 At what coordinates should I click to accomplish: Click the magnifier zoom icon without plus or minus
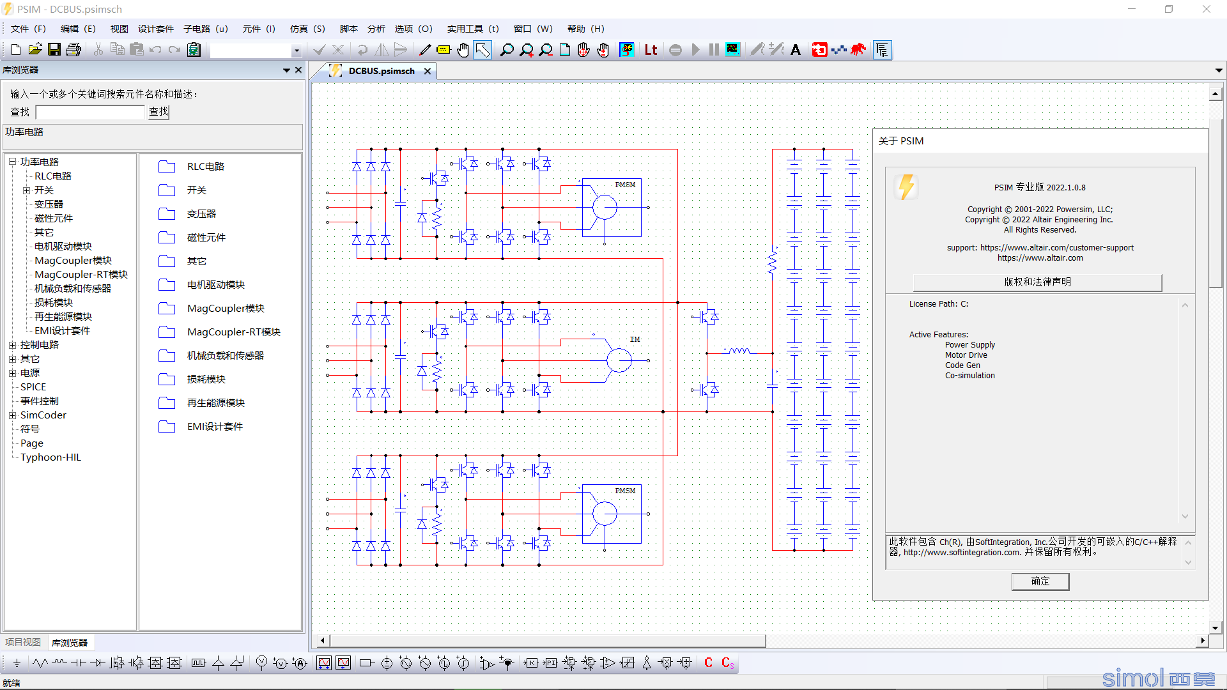(507, 50)
